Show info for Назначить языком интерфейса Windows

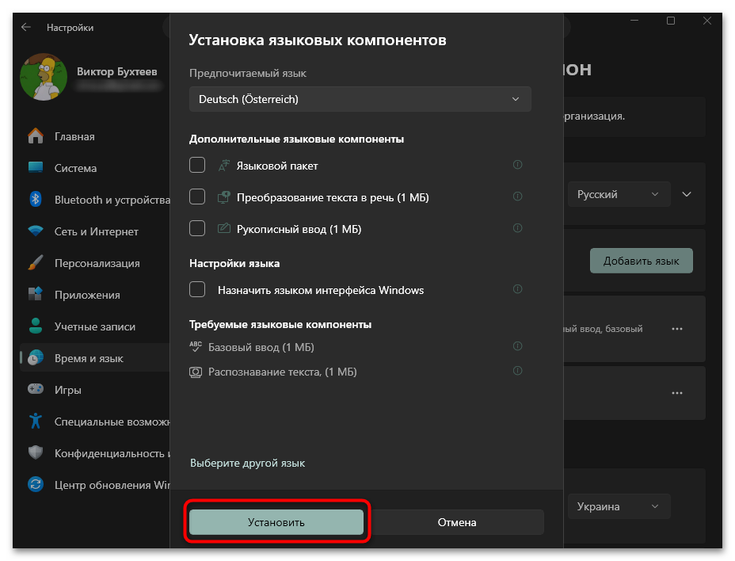(517, 289)
